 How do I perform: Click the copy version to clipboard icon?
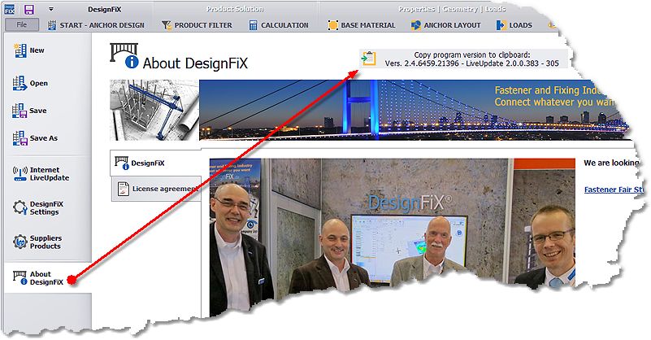click(x=369, y=59)
